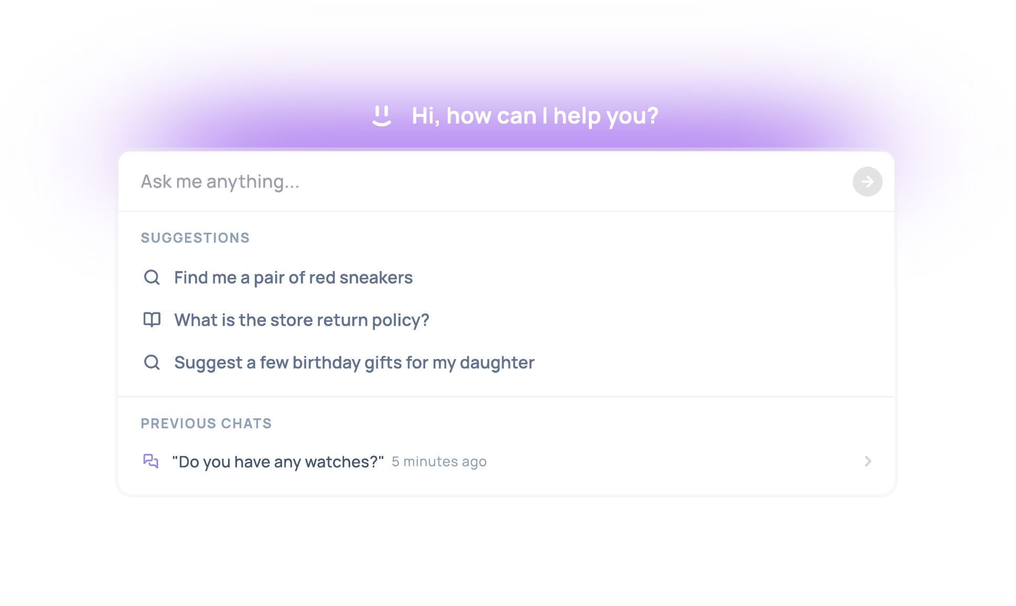The width and height of the screenshot is (1016, 606).
Task: Click the SUGGESTIONS section label
Action: point(195,238)
